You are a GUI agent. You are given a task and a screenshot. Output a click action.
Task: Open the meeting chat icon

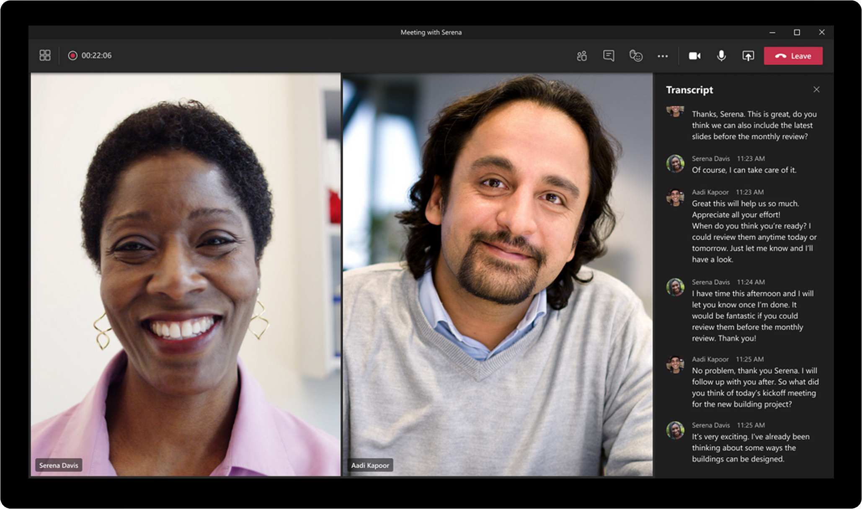coord(608,56)
